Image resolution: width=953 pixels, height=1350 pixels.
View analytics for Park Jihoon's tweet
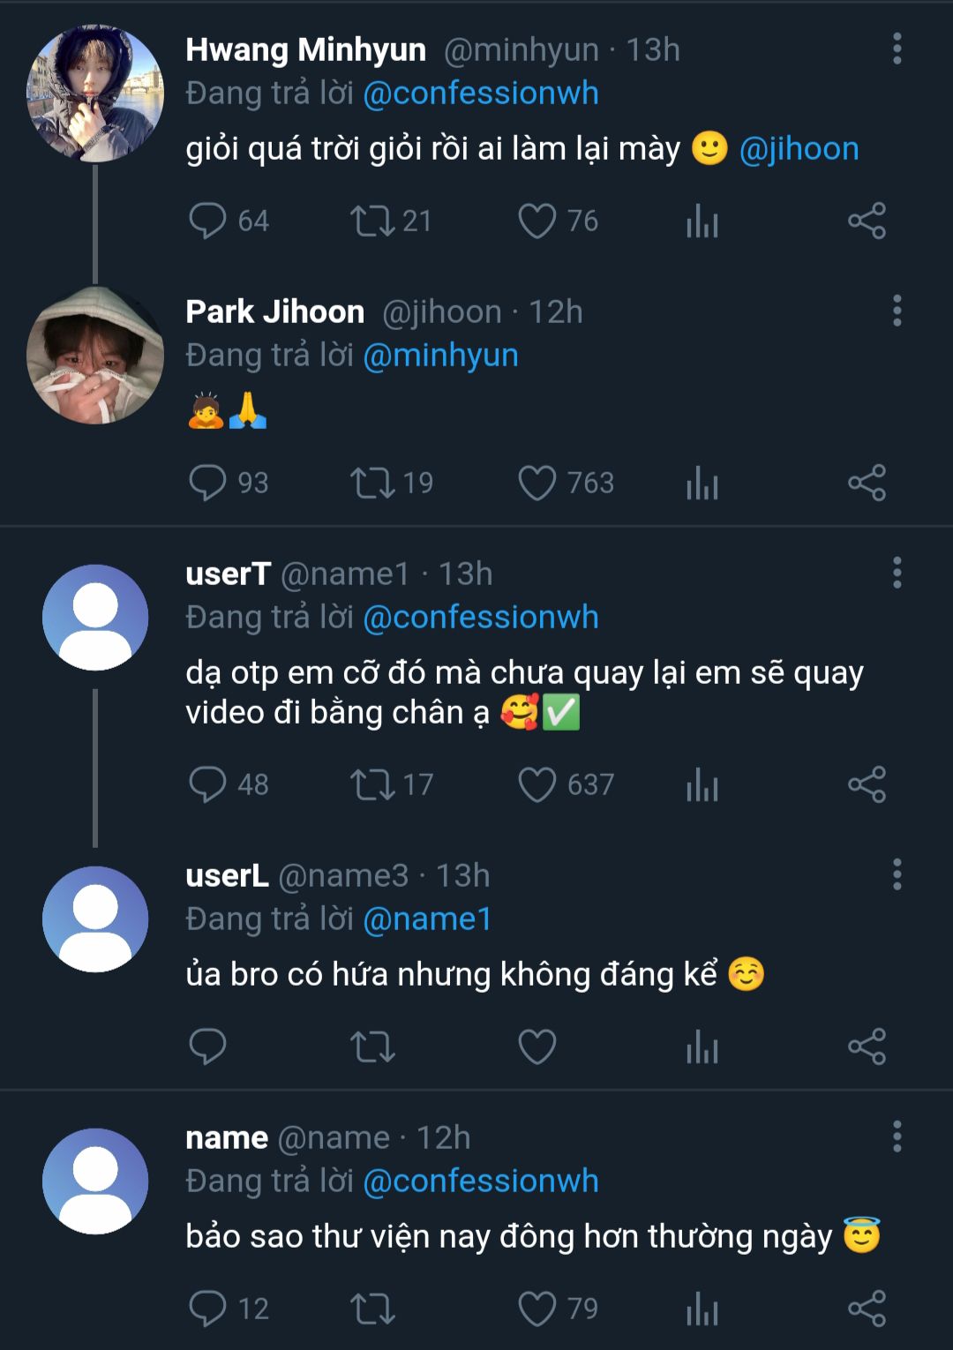702,484
